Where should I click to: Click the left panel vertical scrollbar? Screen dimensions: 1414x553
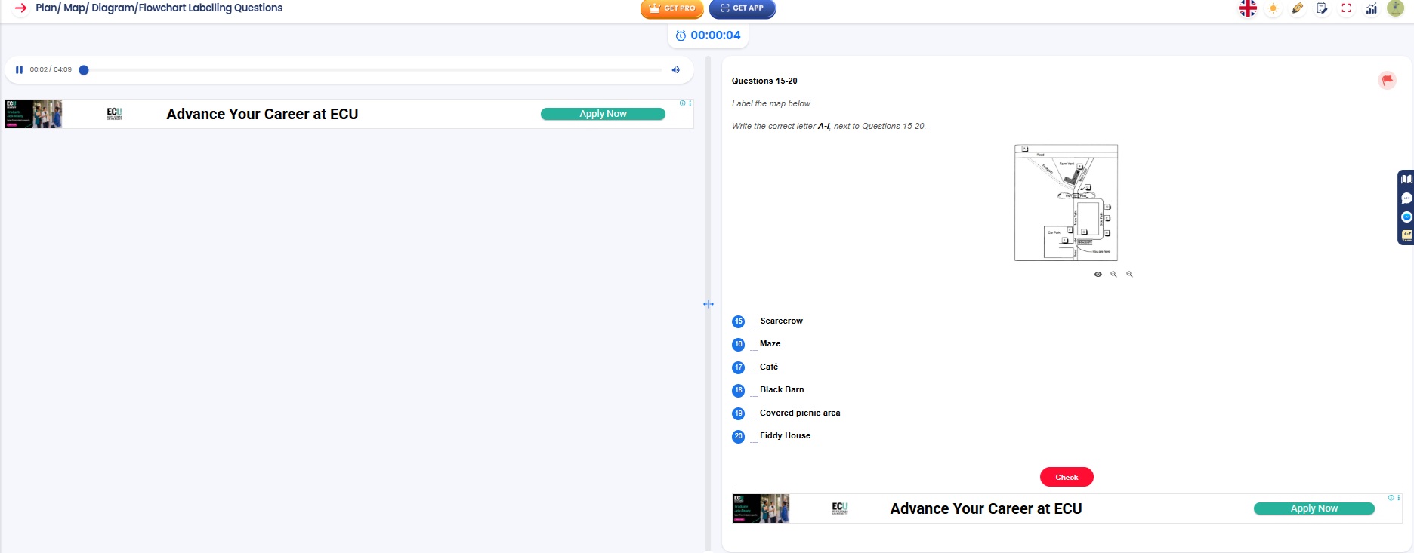click(708, 303)
